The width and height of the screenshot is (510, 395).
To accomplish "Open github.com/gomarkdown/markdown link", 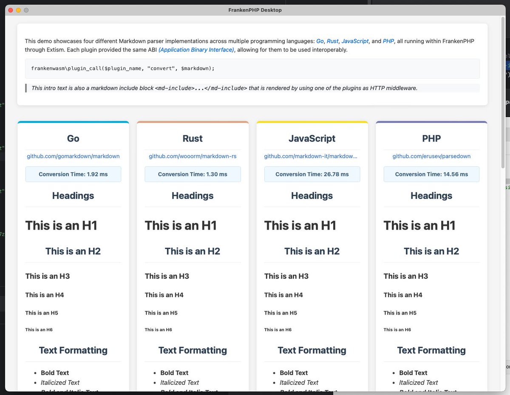I will click(x=73, y=156).
